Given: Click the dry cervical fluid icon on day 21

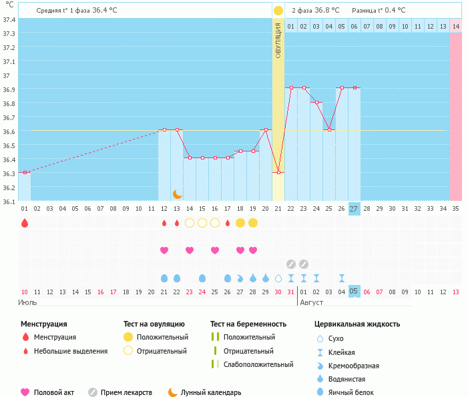Looking at the screenshot, I should pyautogui.click(x=278, y=278).
